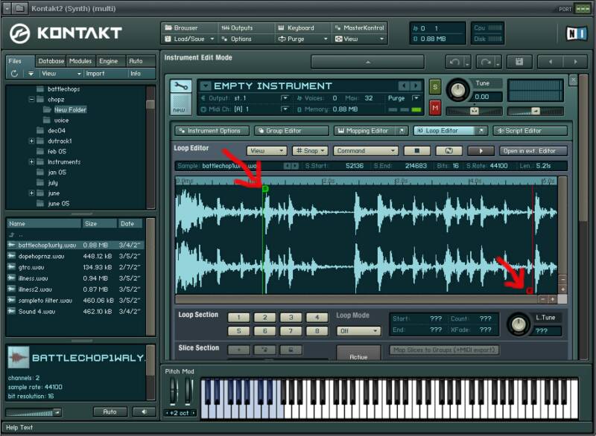The image size is (596, 436).
Task: Expand the dutrack1 folder
Action: (31, 141)
